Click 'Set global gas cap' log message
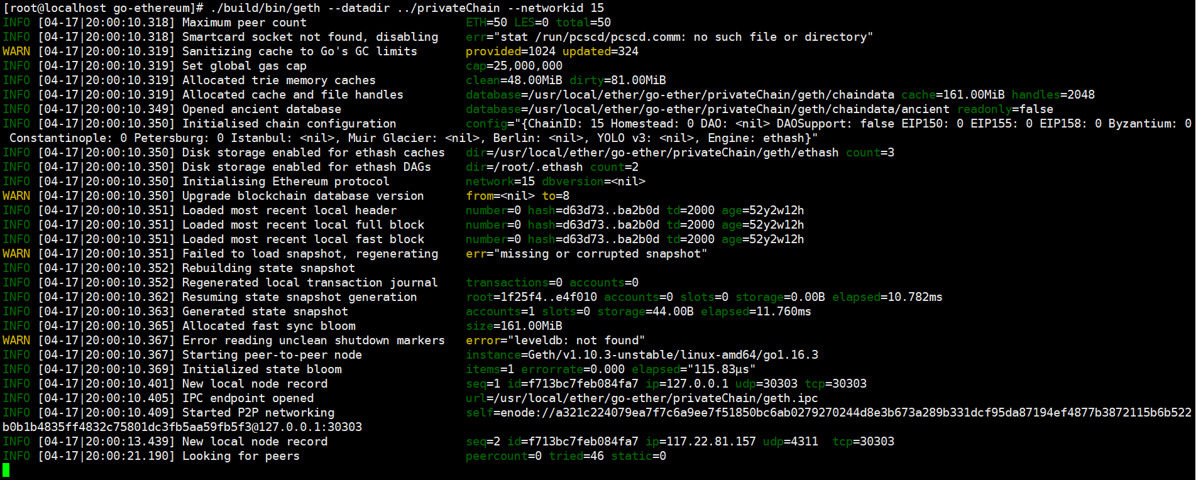The width and height of the screenshot is (1196, 480). (244, 66)
